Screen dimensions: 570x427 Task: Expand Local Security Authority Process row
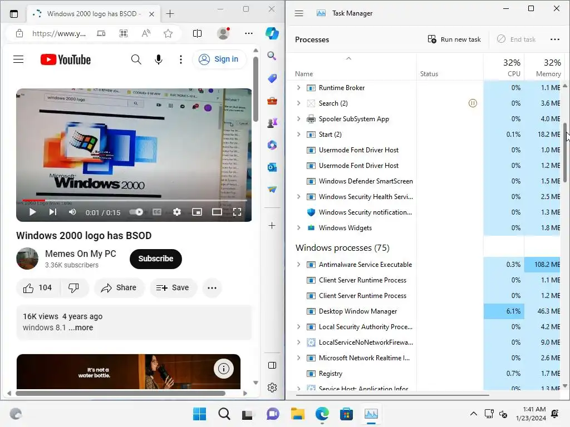(x=299, y=327)
